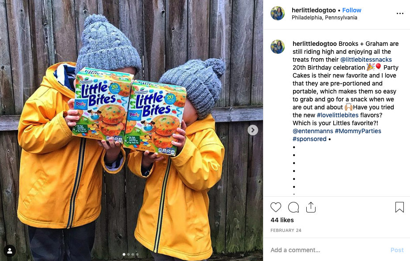Viewport: 410px width, 261px height.
Task: Open Philadelphia, Pennsylvania location
Action: click(324, 18)
